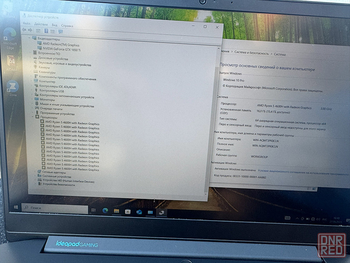Viewport: 350px width, 263px height.
Task: Open Task View on the taskbar
Action: [x=93, y=210]
